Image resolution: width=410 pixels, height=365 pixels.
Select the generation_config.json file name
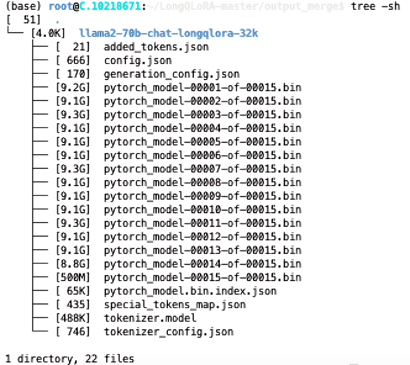pyautogui.click(x=172, y=74)
